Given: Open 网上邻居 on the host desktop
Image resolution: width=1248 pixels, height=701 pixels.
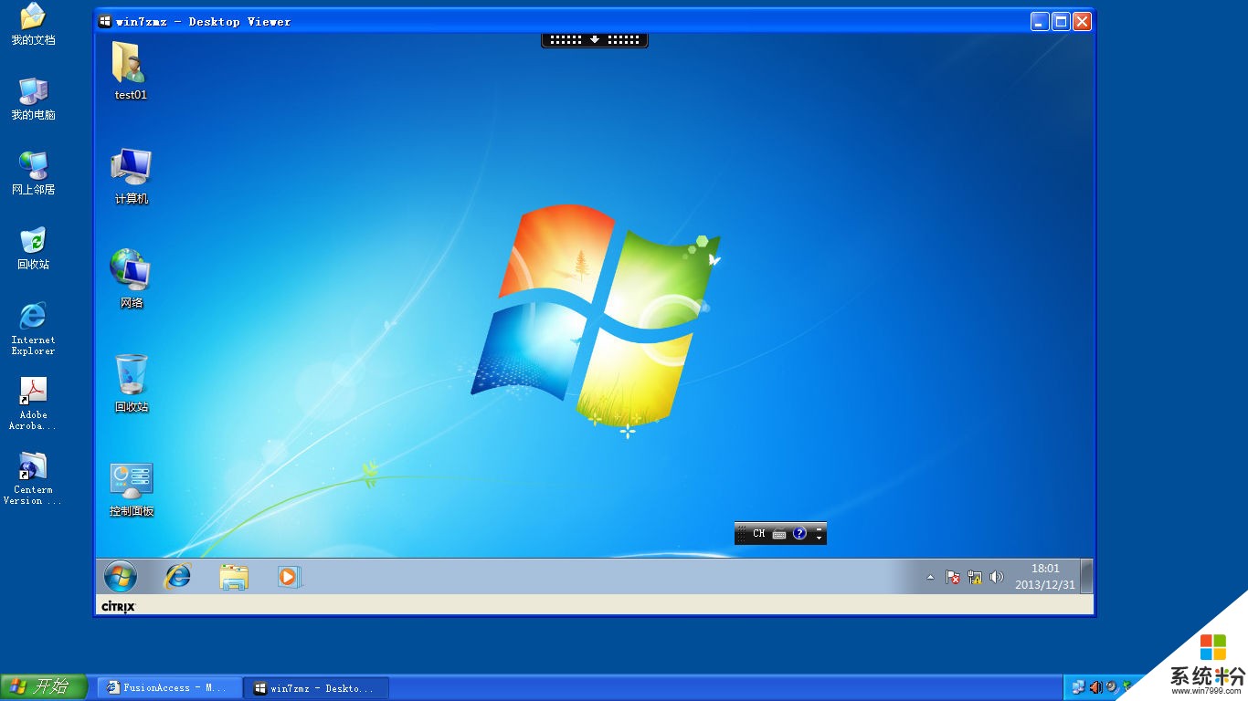Looking at the screenshot, I should 33,173.
